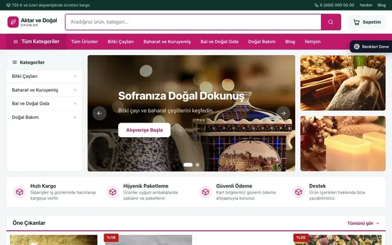The height and width of the screenshot is (245, 392).
Task: Go to previous slide with left arrow
Action: tap(99, 113)
